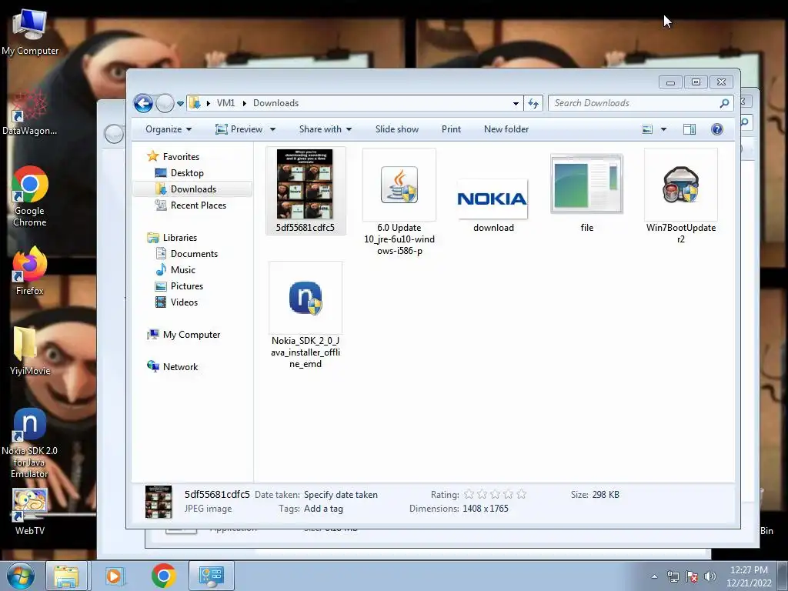Click the refresh button beside address bar

click(533, 104)
